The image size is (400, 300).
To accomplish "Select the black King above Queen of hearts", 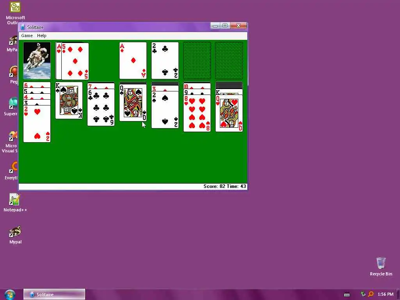I will point(229,92).
